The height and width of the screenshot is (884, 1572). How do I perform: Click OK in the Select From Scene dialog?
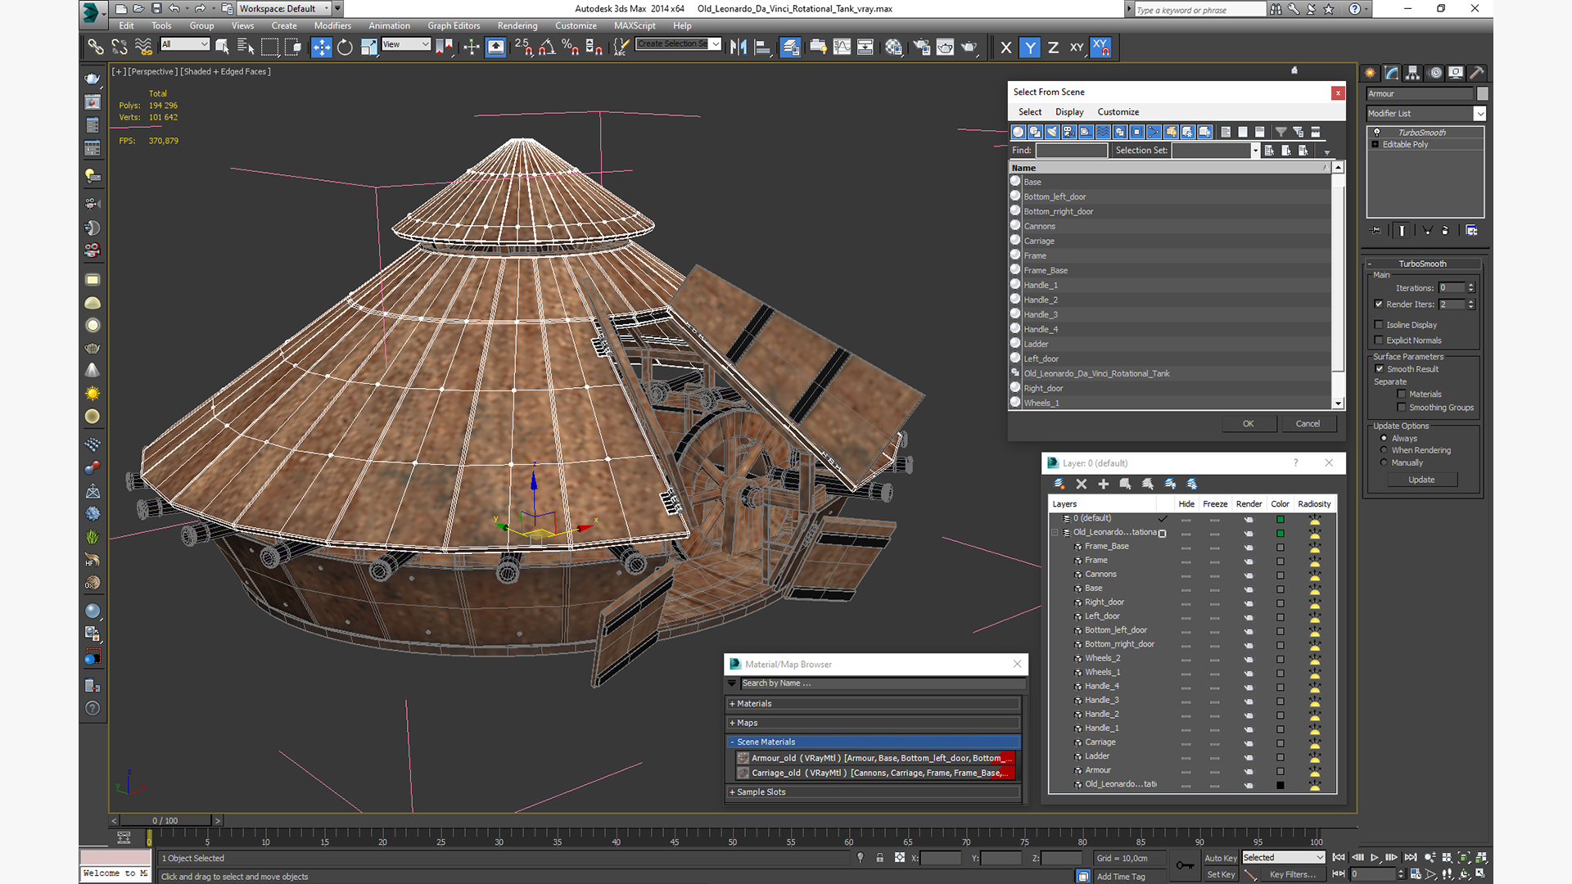point(1248,424)
